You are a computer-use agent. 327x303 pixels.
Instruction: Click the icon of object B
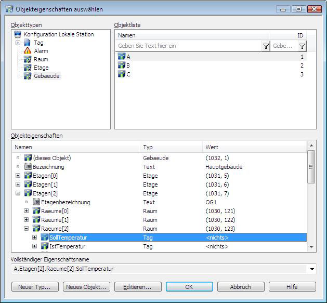point(122,65)
